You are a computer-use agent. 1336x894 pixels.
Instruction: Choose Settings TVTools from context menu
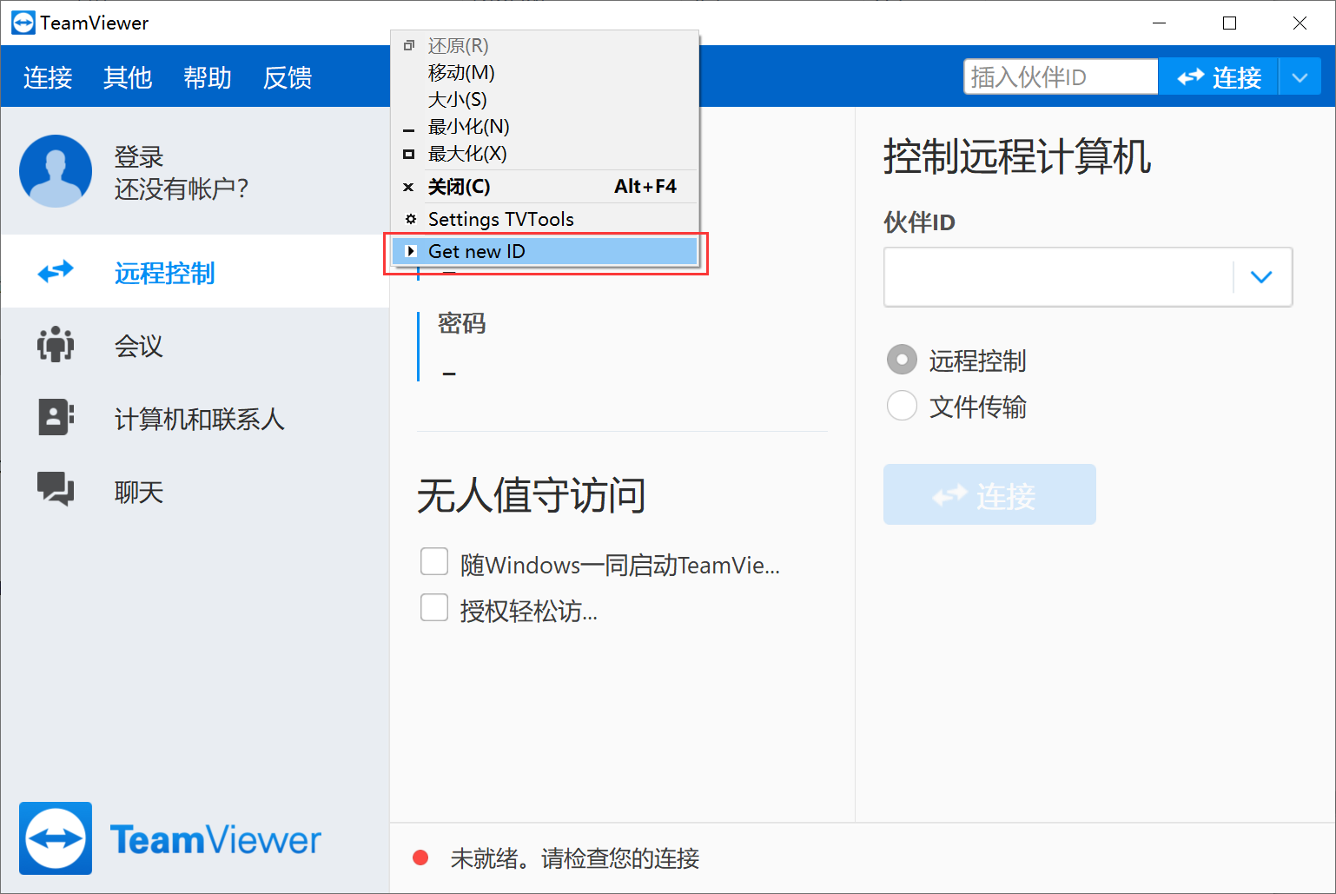click(545, 219)
